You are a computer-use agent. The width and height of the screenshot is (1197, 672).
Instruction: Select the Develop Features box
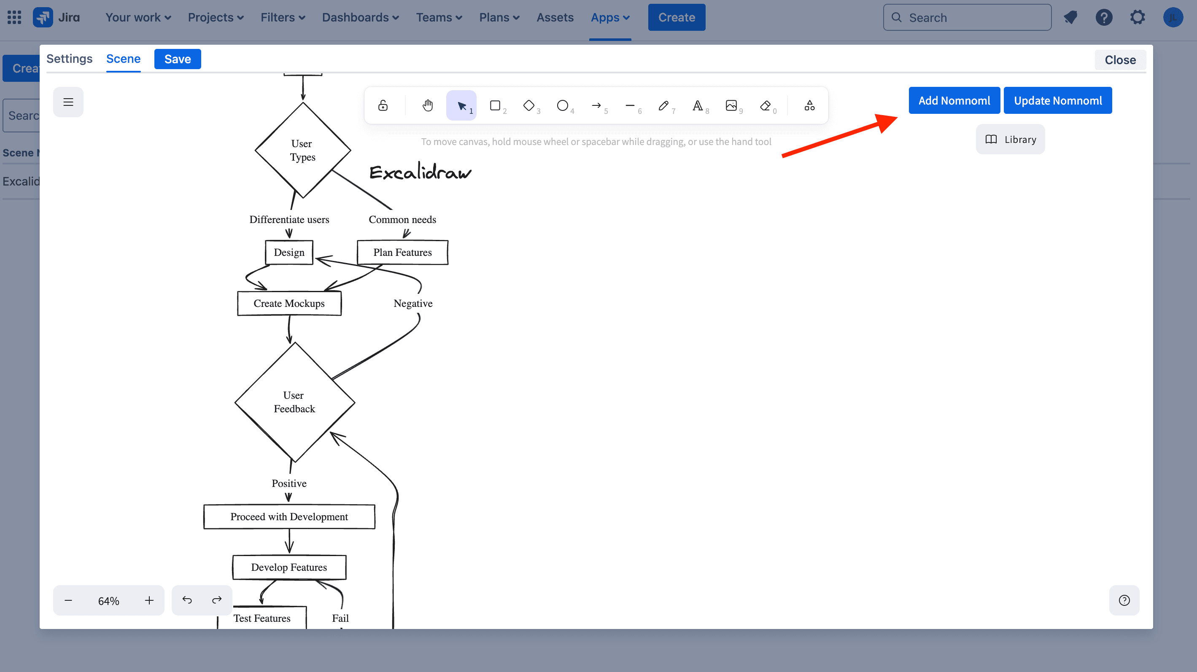click(x=289, y=567)
